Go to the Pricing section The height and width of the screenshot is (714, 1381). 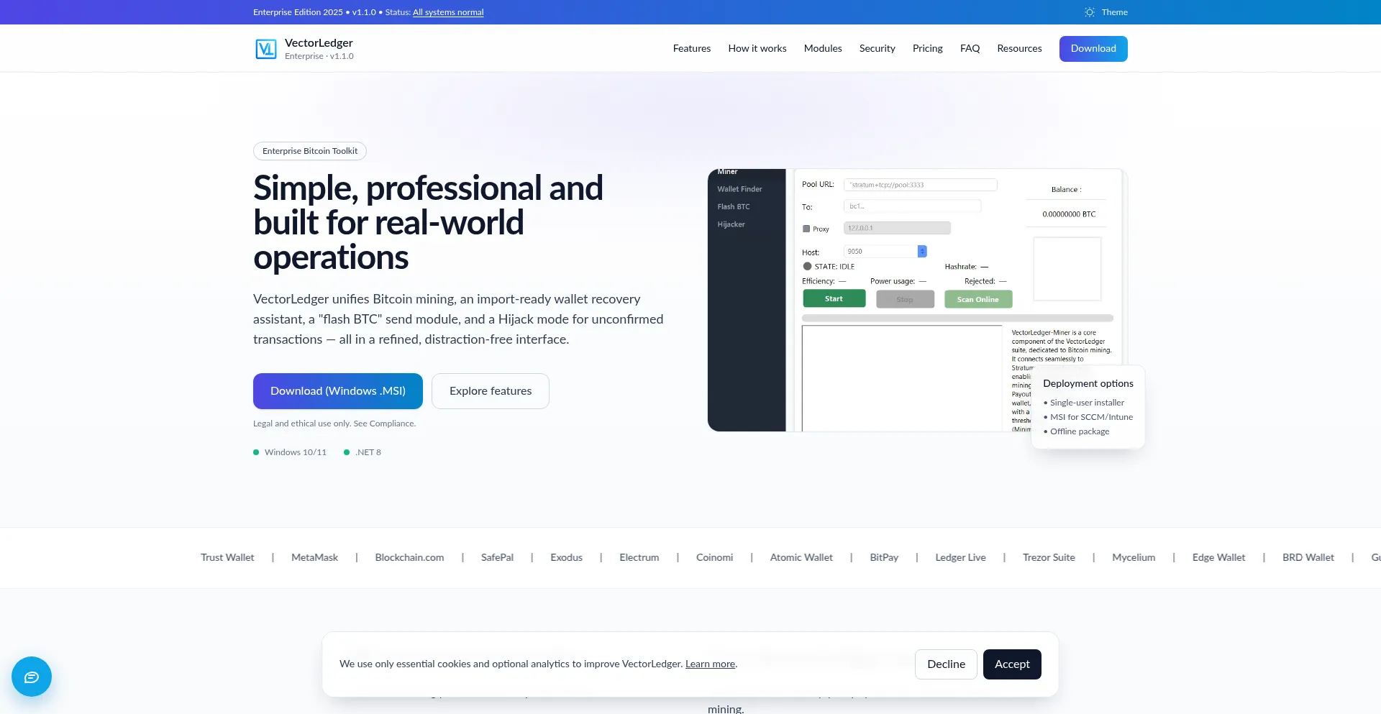[x=927, y=48]
